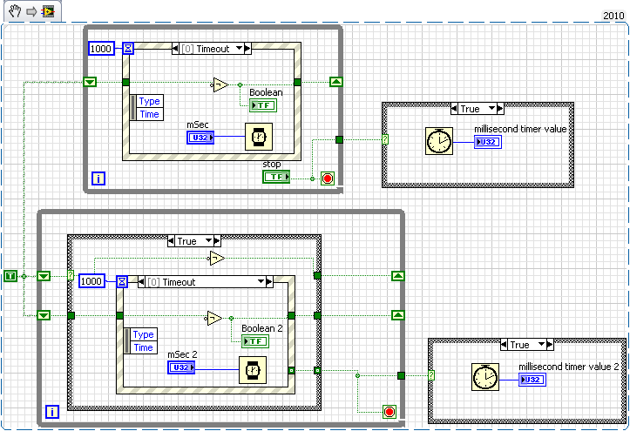Toggle the green True Boolean constant

point(10,276)
